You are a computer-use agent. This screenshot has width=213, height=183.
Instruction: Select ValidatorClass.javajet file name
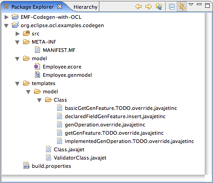[x=80, y=158]
